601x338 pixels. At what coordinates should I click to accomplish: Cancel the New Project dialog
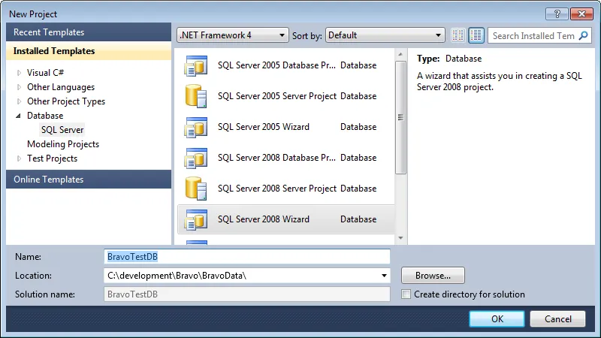(557, 318)
